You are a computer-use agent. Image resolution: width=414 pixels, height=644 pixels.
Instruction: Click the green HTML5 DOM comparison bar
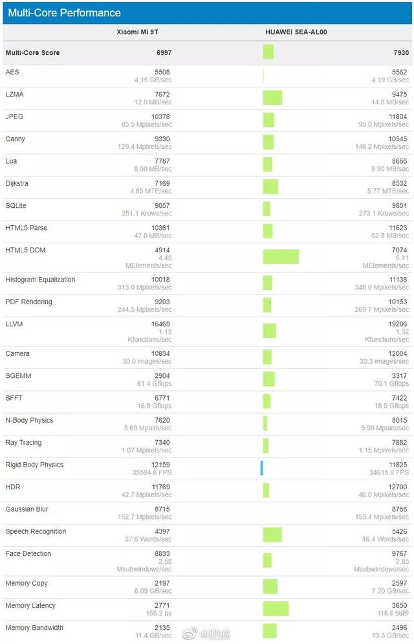(x=281, y=257)
